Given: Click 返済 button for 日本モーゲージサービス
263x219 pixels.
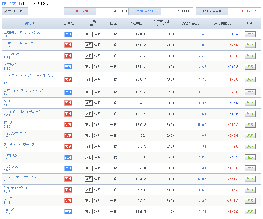Looking at the screenshot, I should coord(250,179).
